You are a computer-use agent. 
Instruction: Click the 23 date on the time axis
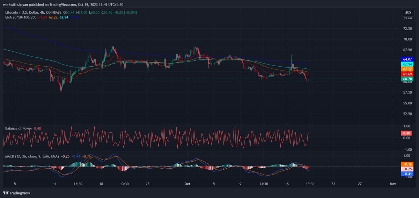pos(333,184)
